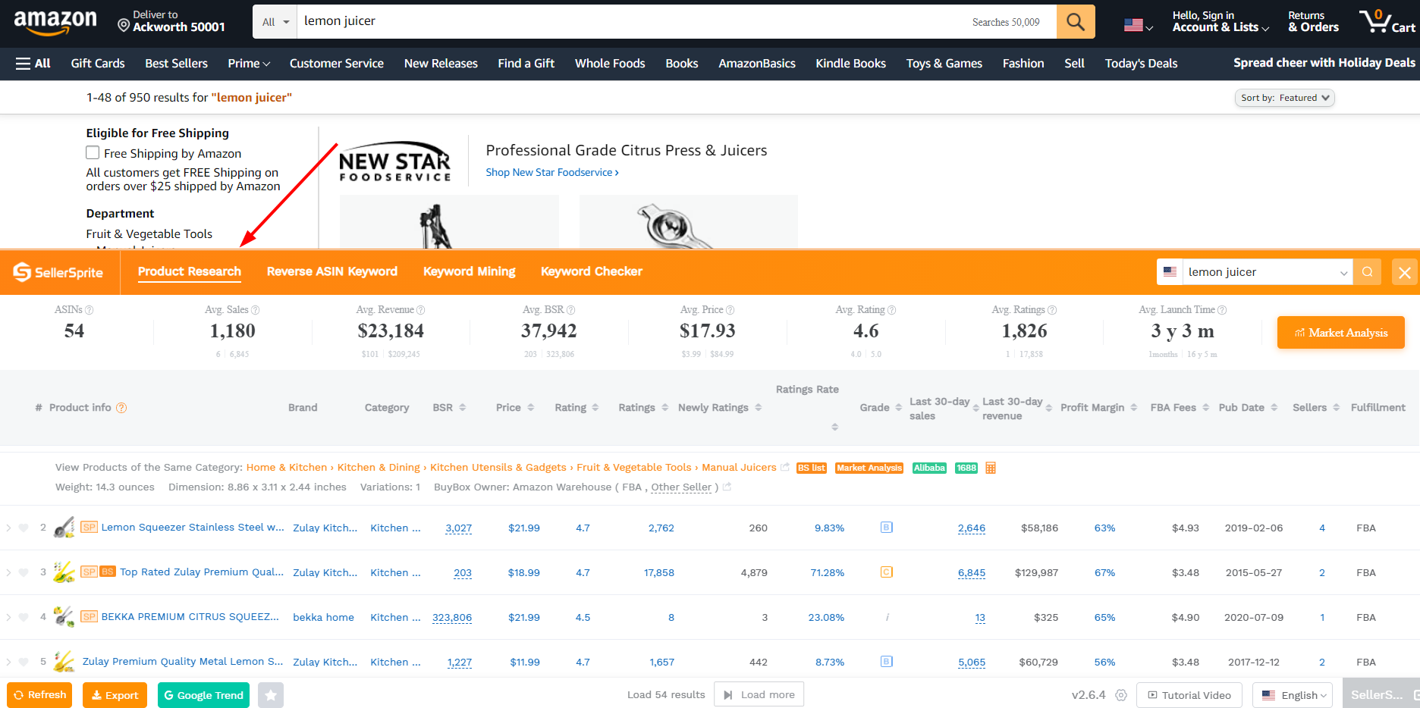
Task: Close the SellerSprite panel with X
Action: click(x=1405, y=273)
